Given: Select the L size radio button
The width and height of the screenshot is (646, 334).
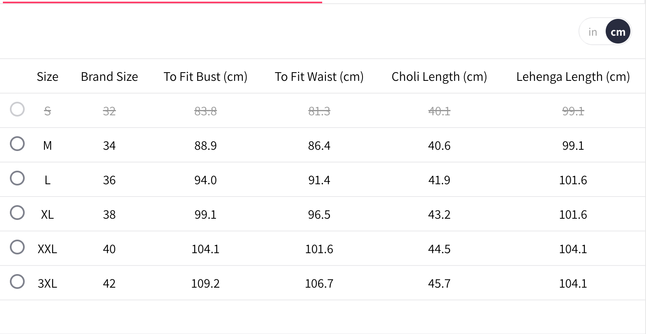Looking at the screenshot, I should point(17,178).
